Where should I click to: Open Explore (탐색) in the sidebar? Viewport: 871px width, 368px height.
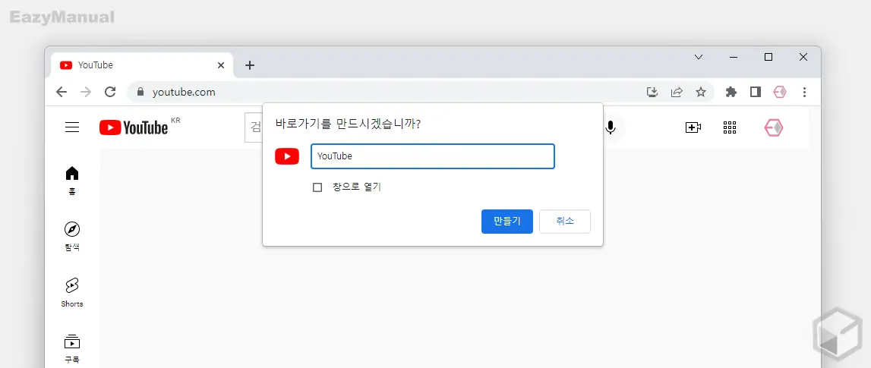(72, 237)
